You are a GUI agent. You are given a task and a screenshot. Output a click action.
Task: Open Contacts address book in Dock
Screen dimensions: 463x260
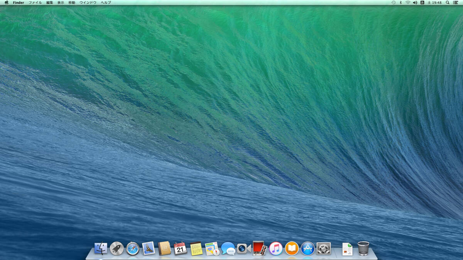164,248
